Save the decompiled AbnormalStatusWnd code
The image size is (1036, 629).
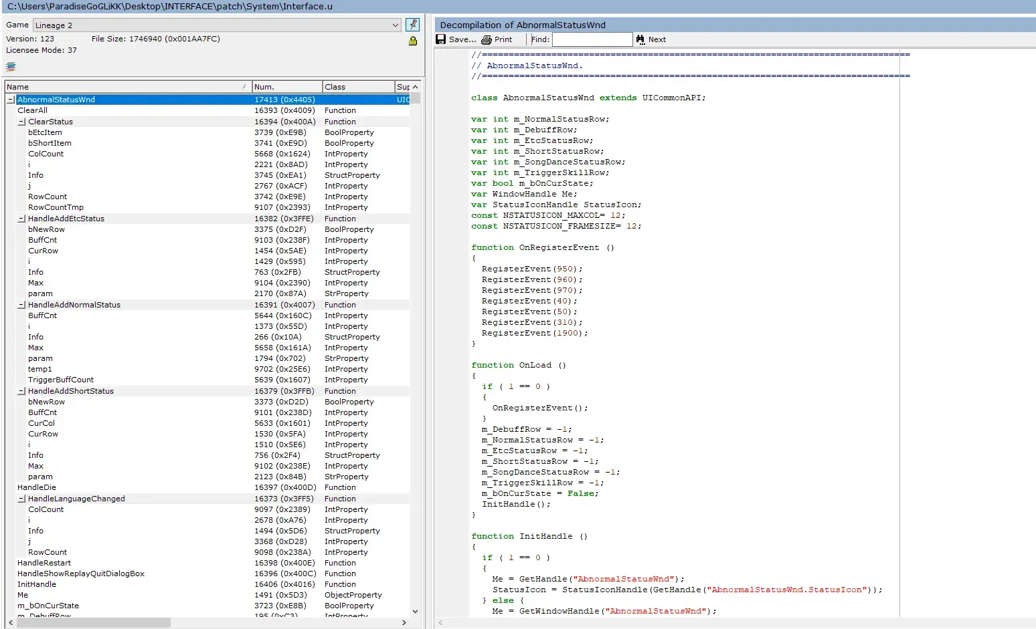click(456, 39)
